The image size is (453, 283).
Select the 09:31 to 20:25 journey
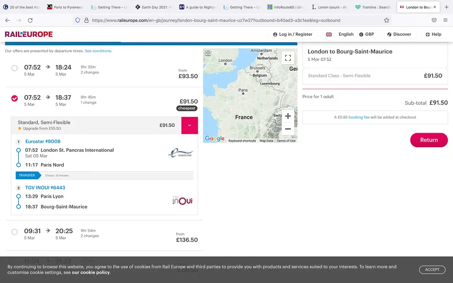click(15, 232)
